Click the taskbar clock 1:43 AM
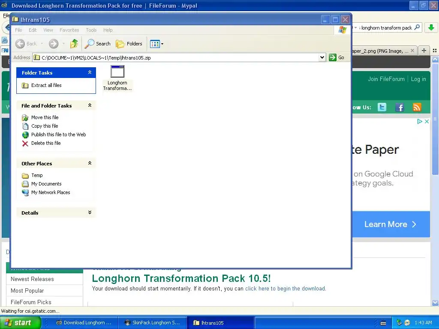The height and width of the screenshot is (329, 439). [423, 323]
